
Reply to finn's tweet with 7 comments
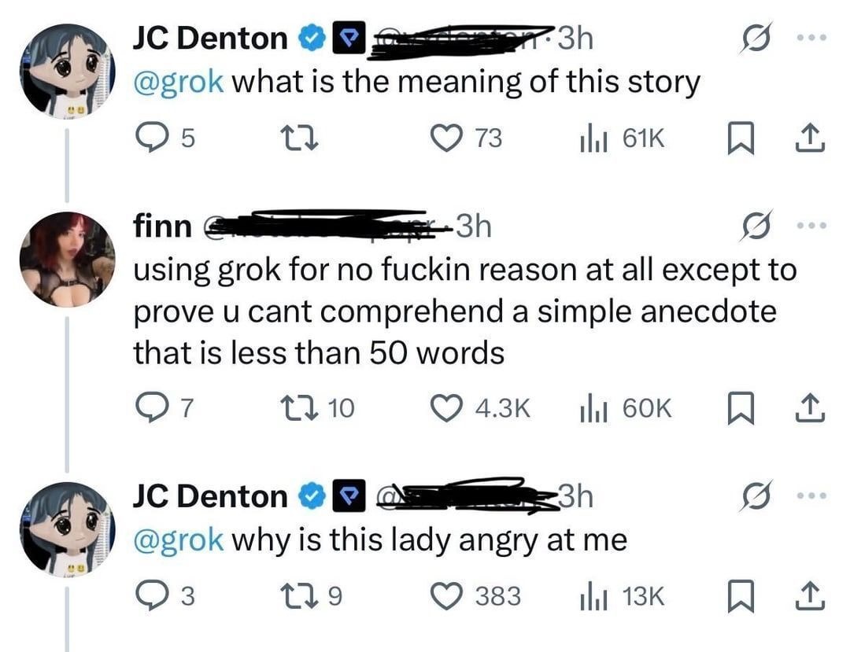pos(164,407)
